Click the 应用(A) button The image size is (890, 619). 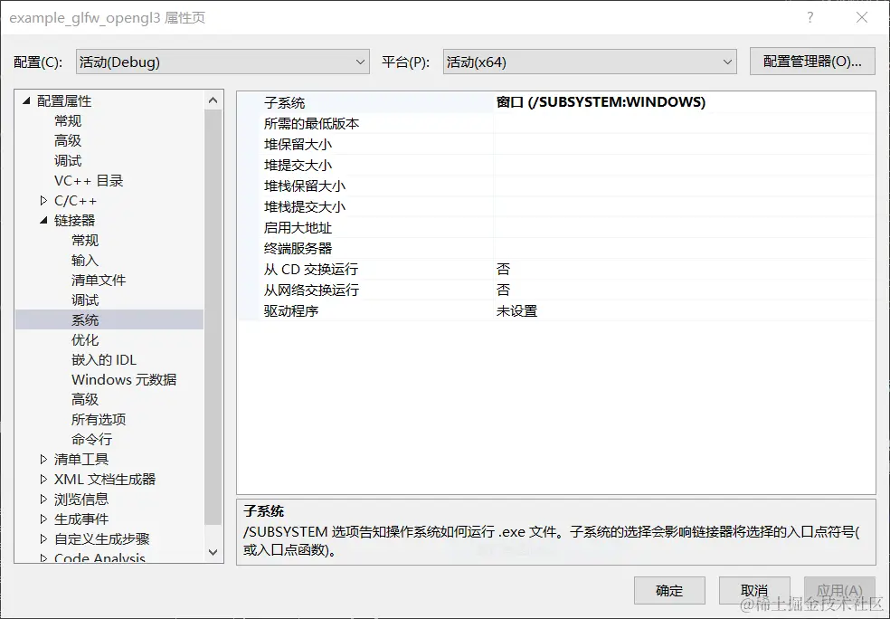(x=839, y=591)
